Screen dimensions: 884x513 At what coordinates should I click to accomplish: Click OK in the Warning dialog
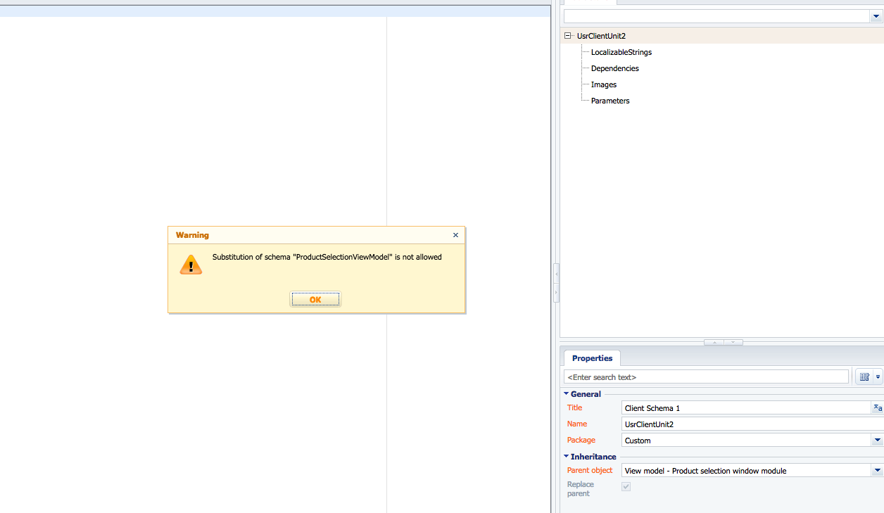coord(315,300)
